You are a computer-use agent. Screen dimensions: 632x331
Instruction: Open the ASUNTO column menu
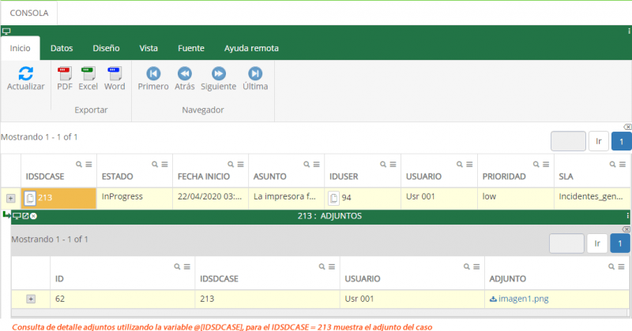[317, 165]
